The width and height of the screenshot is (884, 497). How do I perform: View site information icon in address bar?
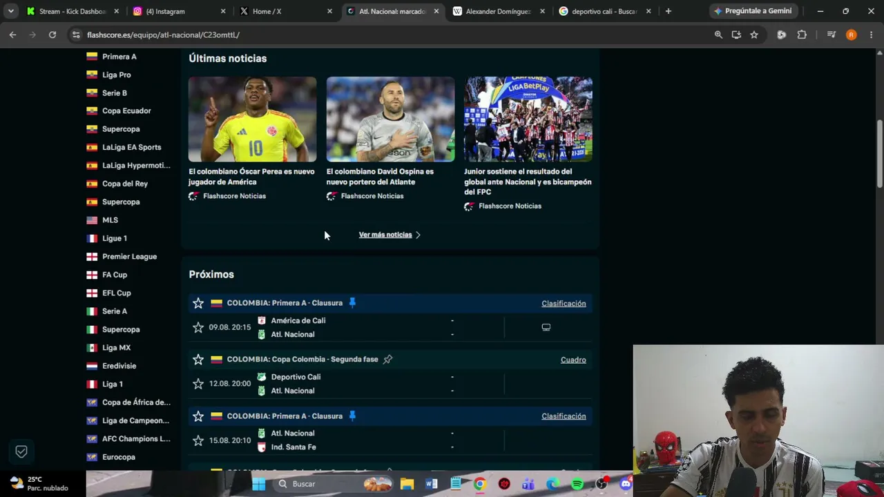(x=75, y=35)
